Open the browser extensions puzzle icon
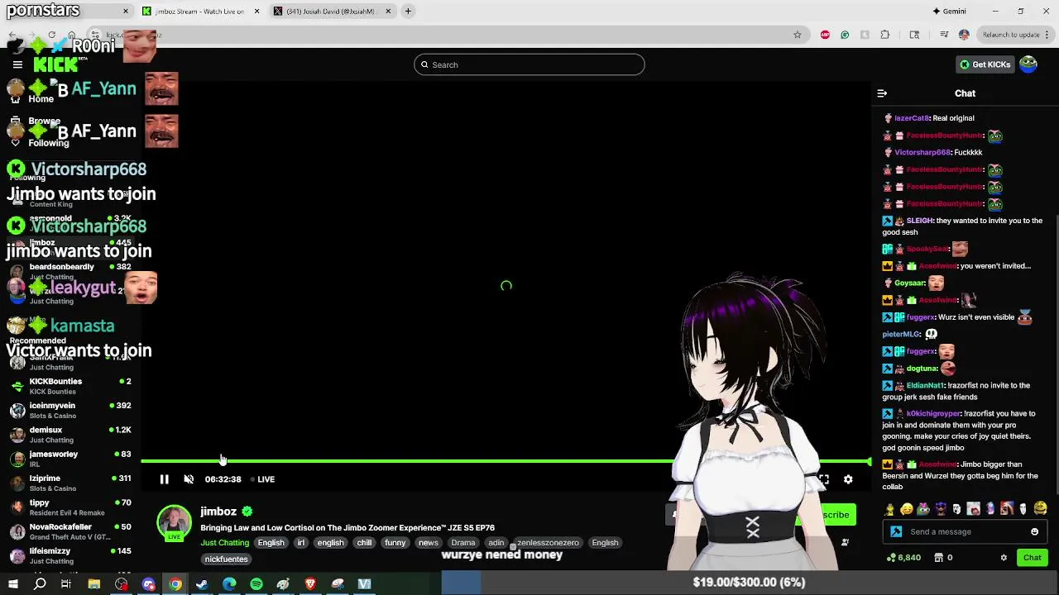Image resolution: width=1059 pixels, height=595 pixels. (885, 35)
